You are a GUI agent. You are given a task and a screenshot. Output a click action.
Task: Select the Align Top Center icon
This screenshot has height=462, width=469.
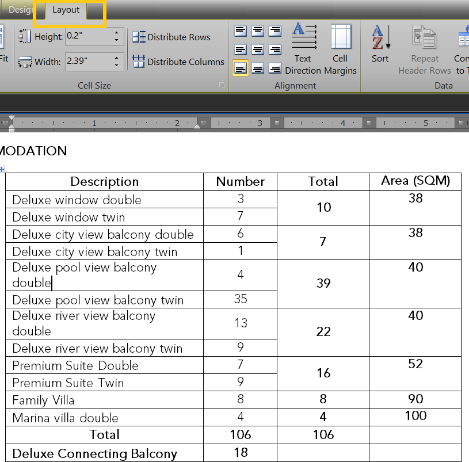click(258, 30)
